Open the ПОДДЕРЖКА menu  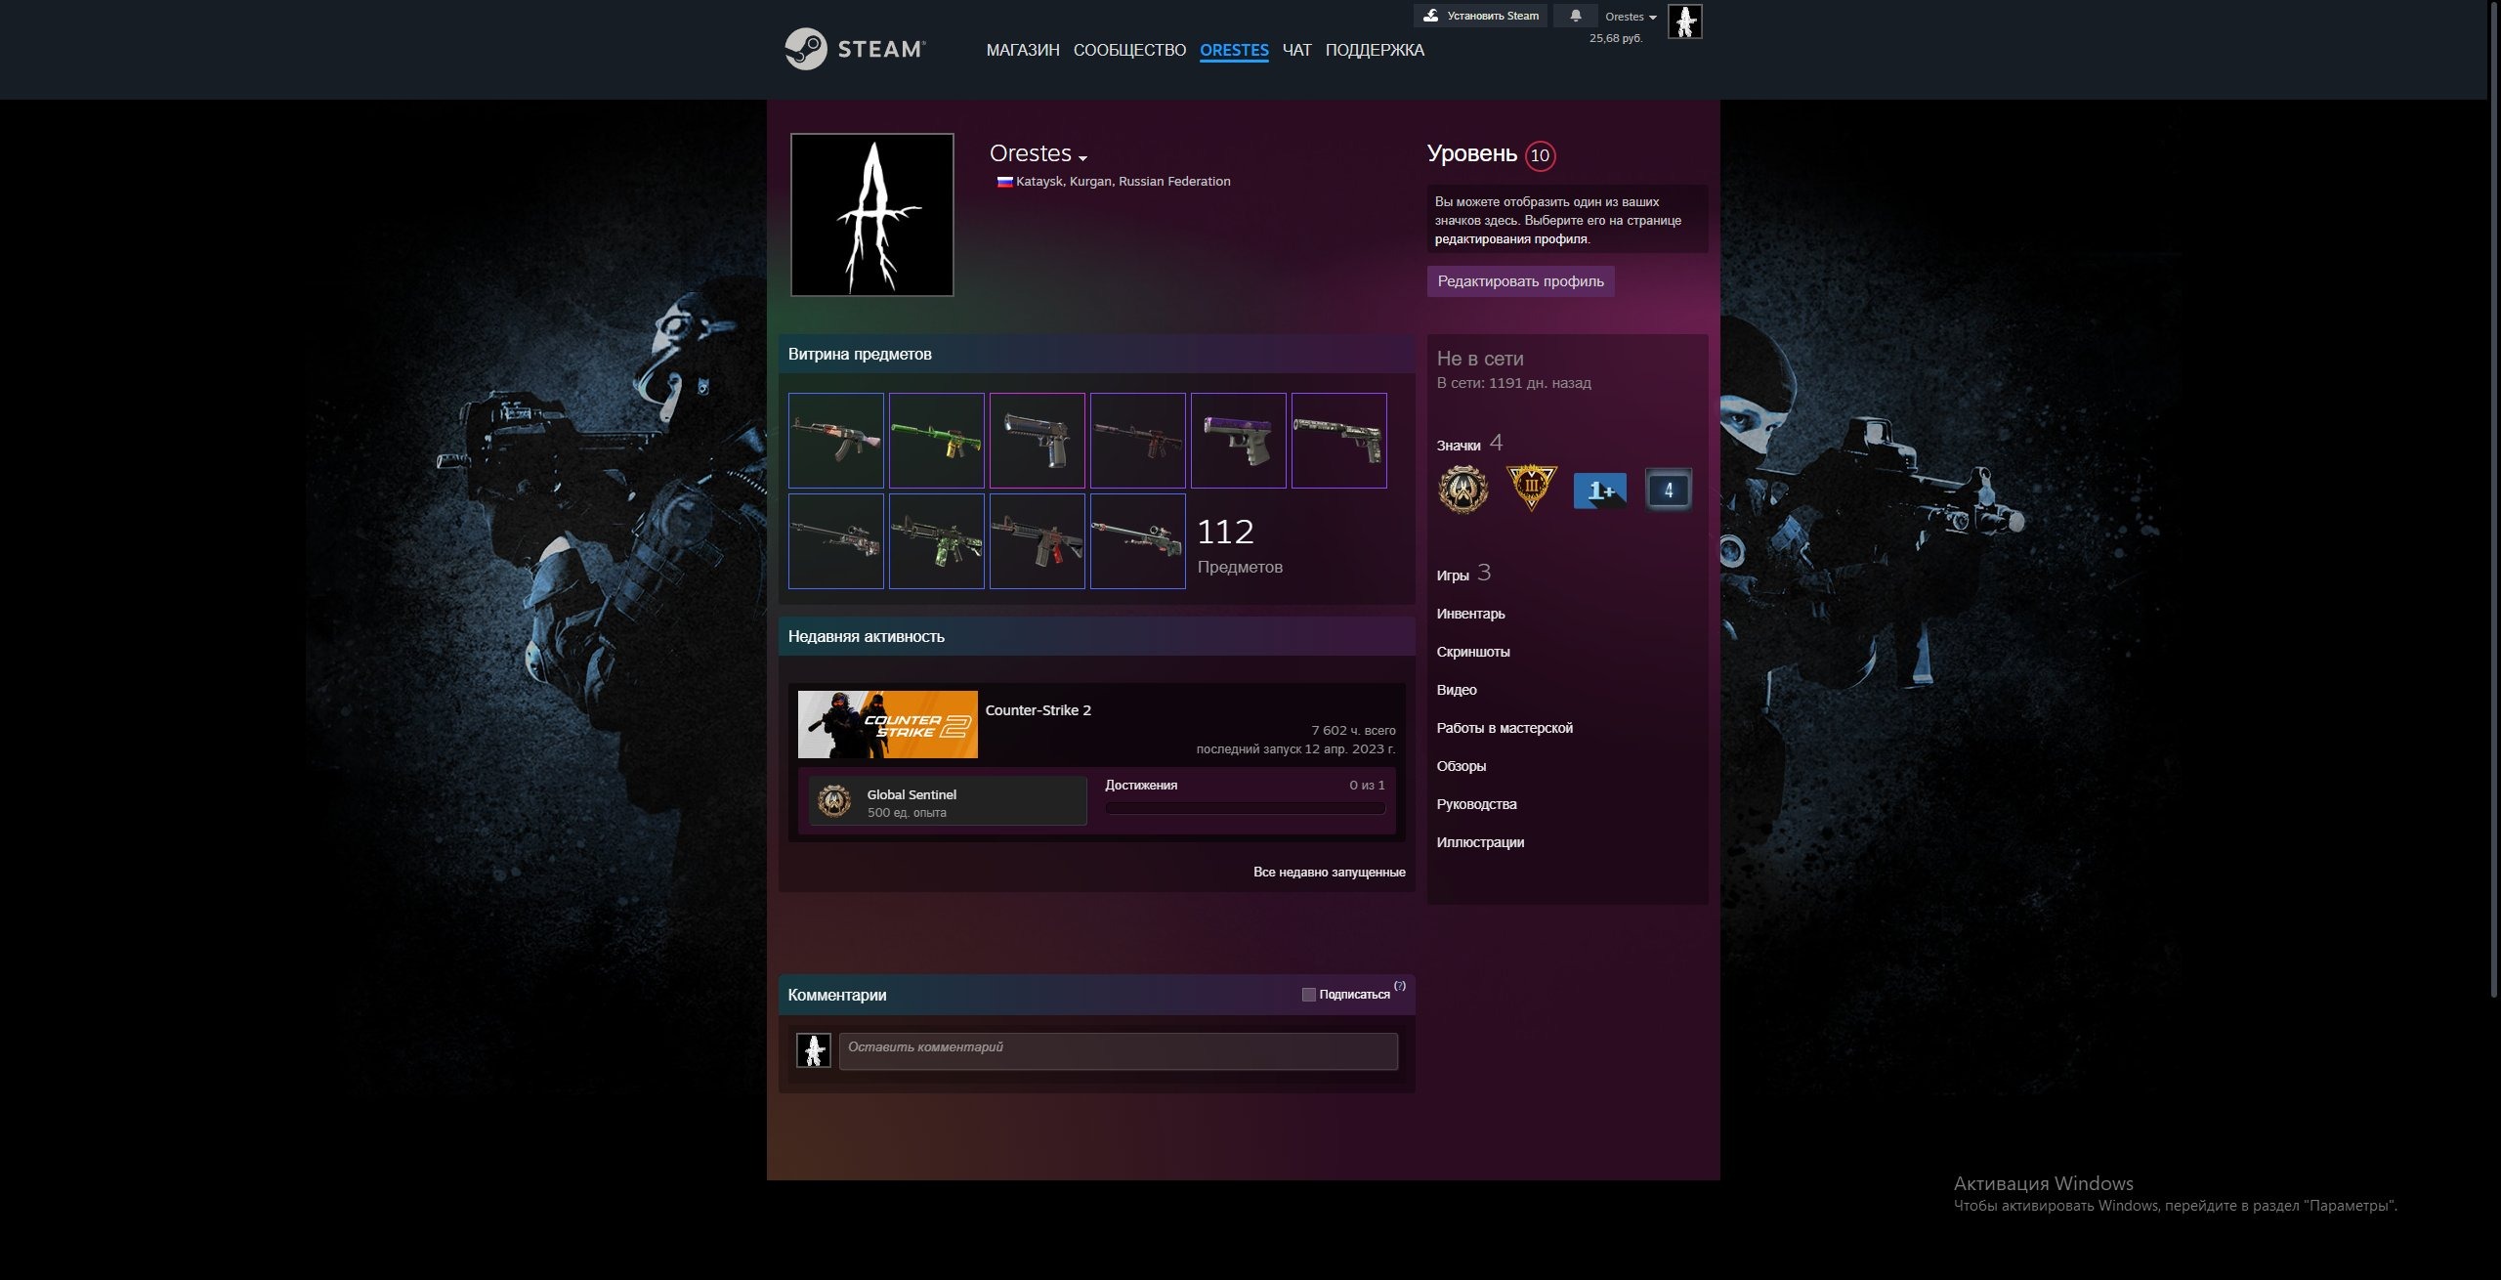pos(1375,50)
